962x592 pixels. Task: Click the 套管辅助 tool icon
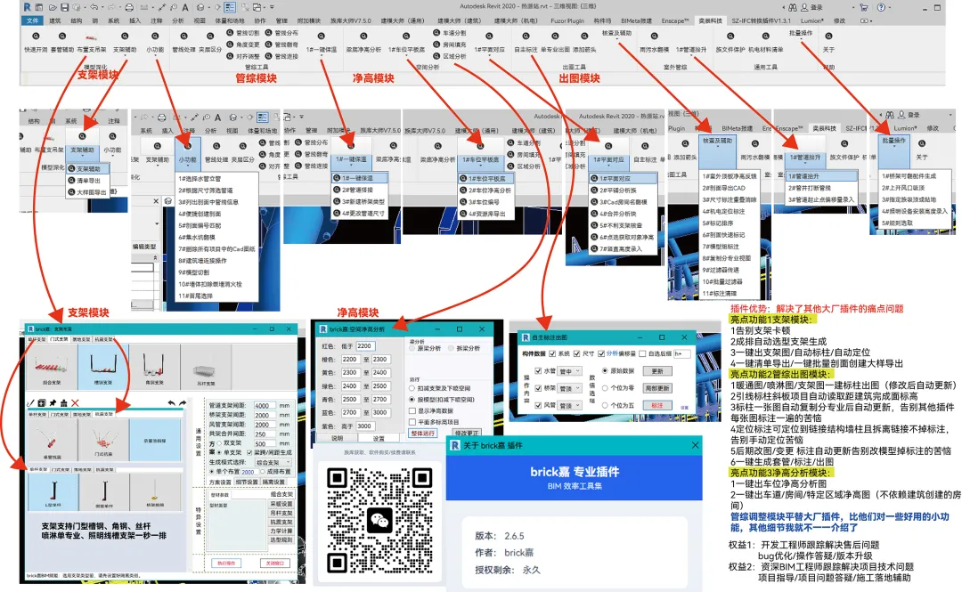tap(61, 36)
